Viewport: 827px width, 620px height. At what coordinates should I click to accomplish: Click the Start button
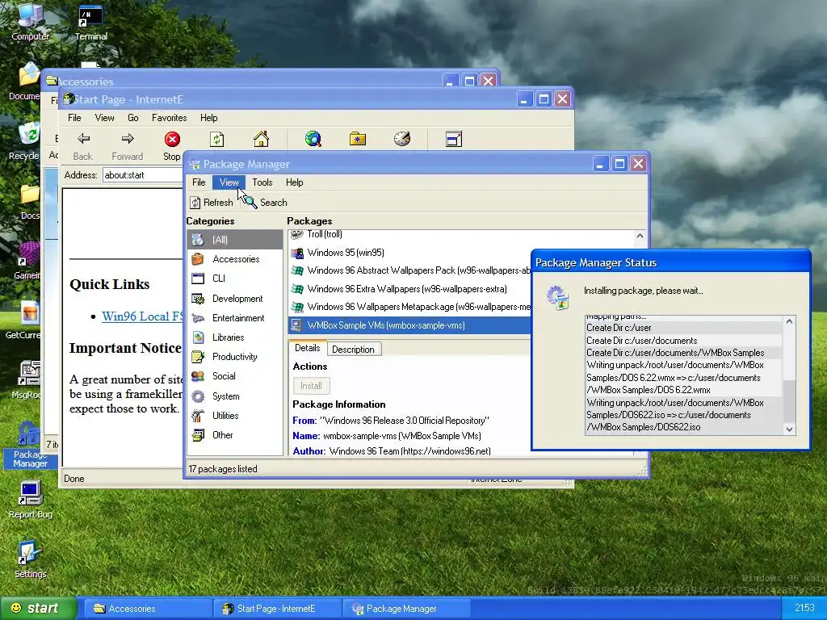tap(38, 609)
